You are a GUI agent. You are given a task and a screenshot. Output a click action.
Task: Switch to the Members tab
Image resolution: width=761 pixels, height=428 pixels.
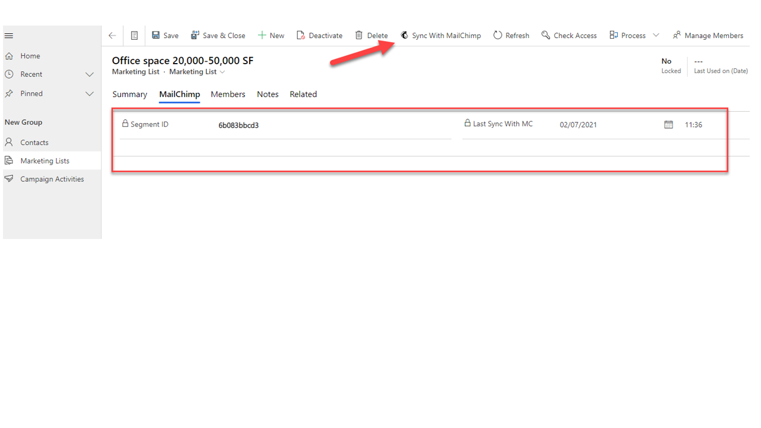pos(228,94)
